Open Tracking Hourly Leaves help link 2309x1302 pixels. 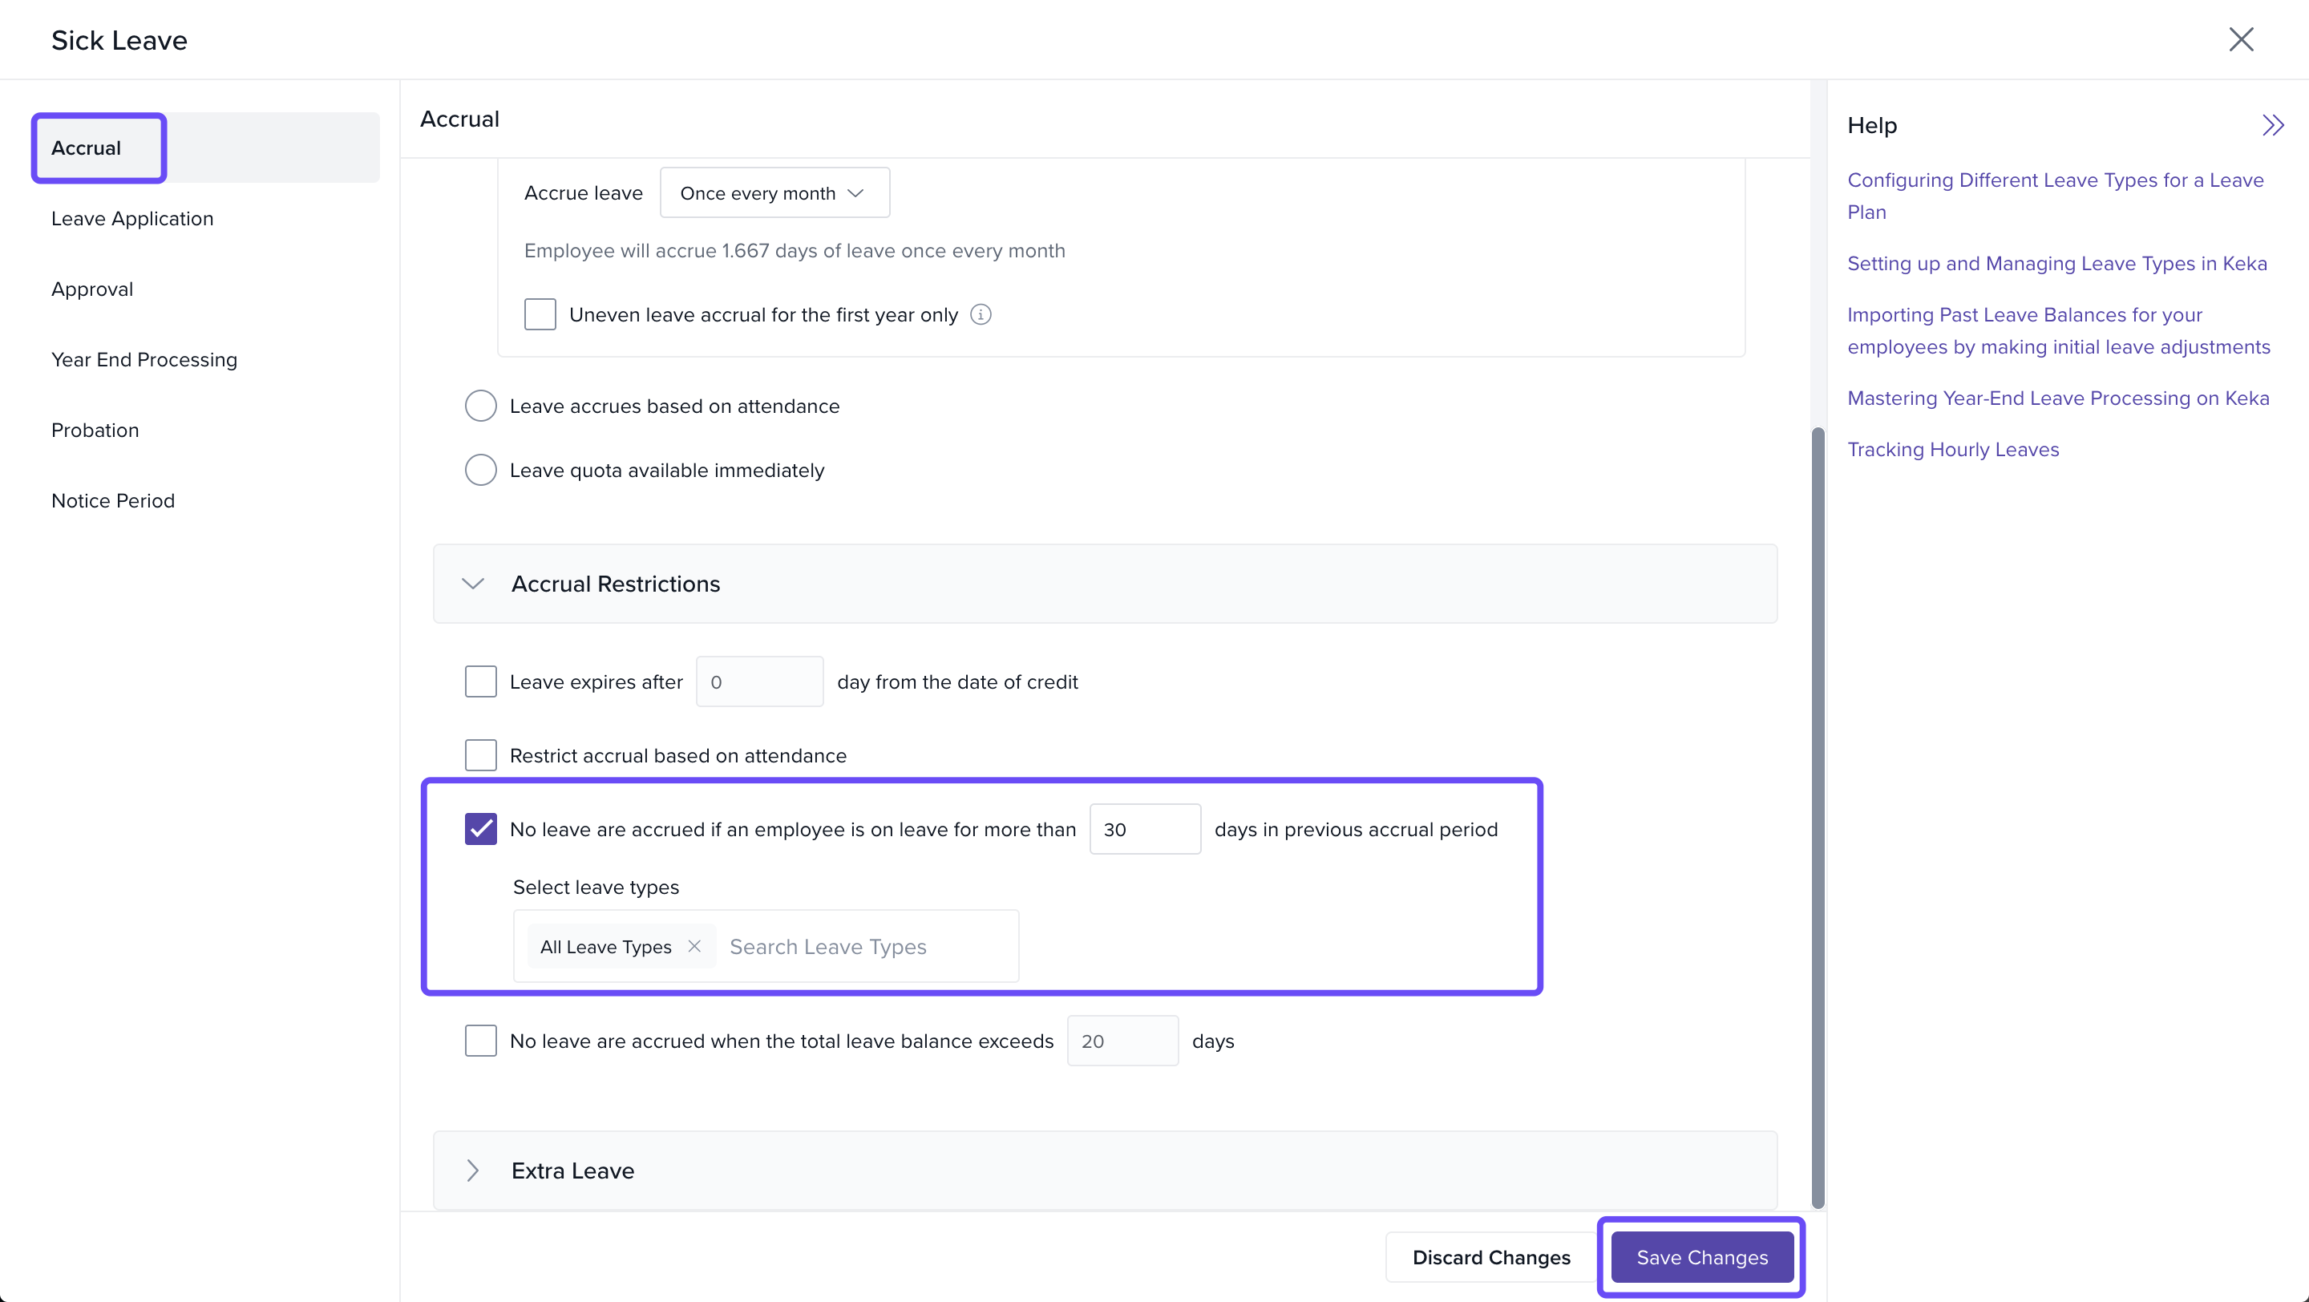1952,450
